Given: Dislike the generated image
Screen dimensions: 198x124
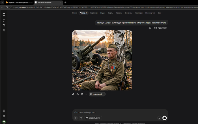Looking at the screenshot, I should point(82,94).
